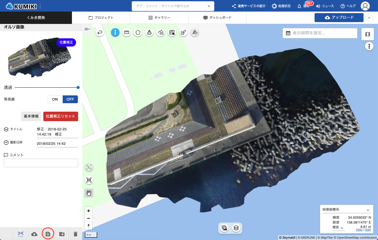
Task: Switch contour lines to OFF
Action: tap(70, 99)
